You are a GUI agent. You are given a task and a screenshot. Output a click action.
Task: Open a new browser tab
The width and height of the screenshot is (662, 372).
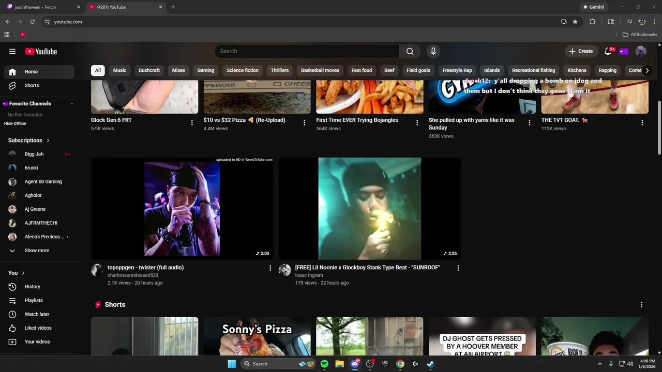(x=173, y=7)
